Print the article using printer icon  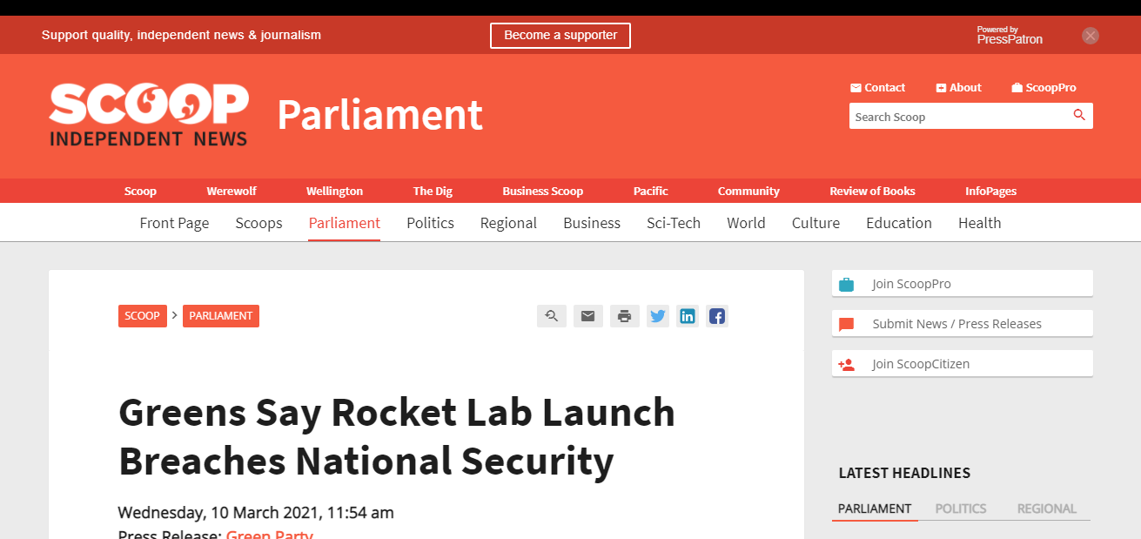(x=624, y=316)
